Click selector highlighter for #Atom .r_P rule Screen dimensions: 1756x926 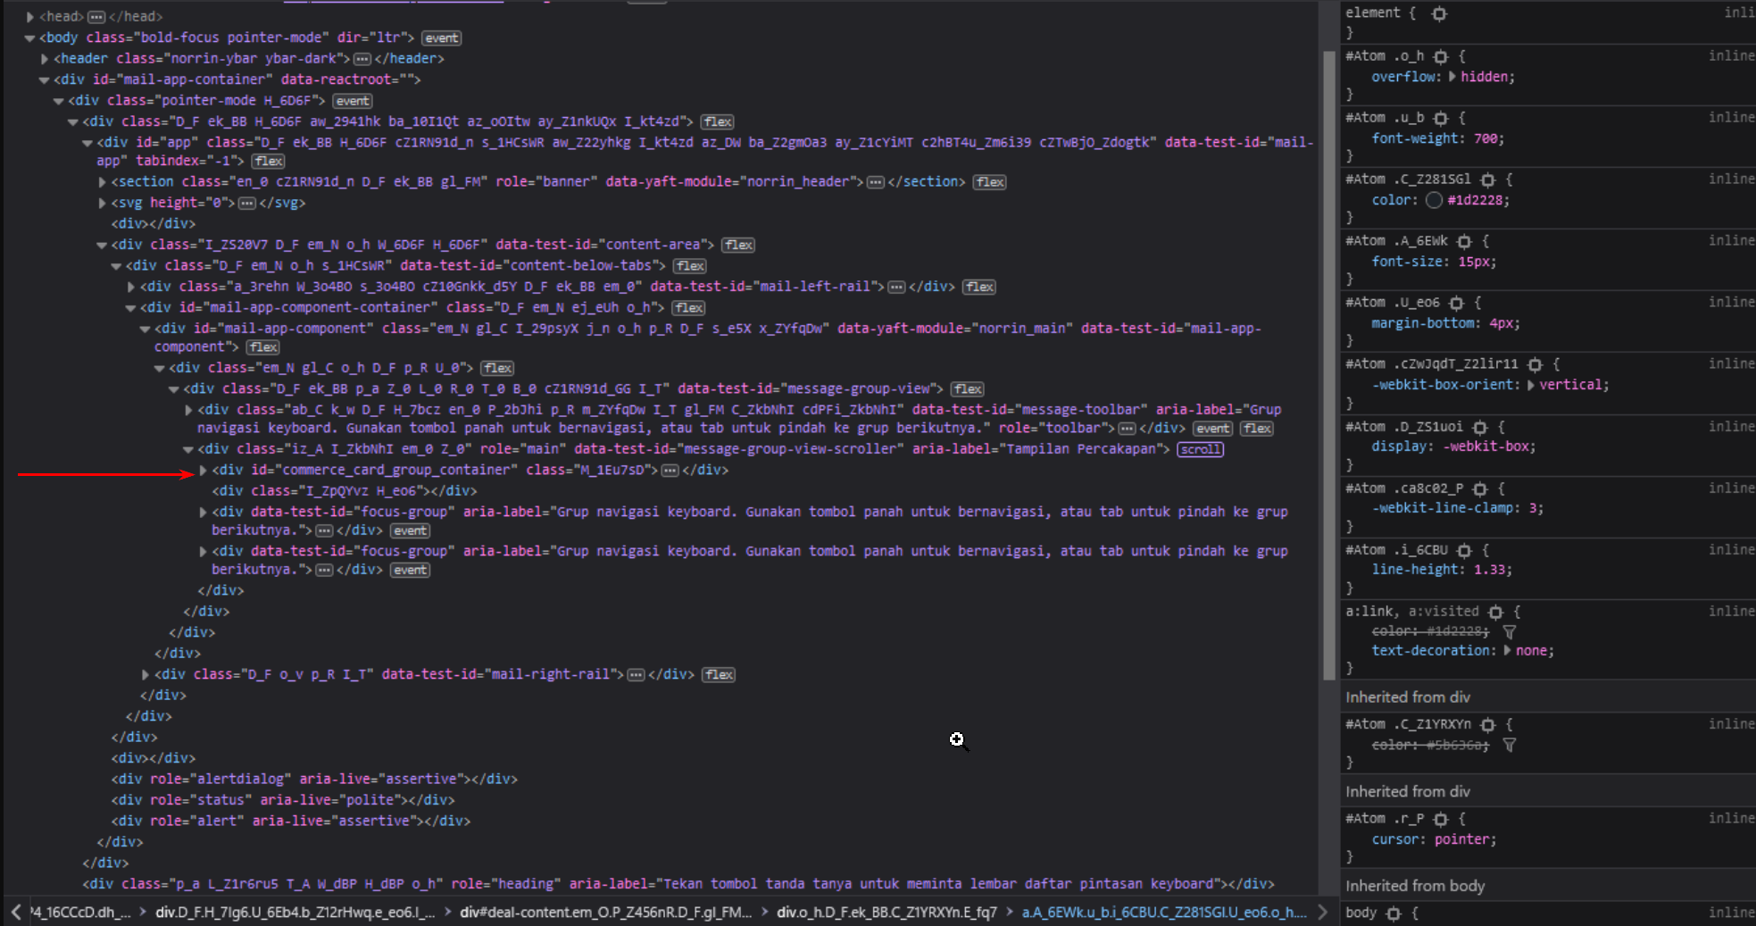tap(1441, 819)
